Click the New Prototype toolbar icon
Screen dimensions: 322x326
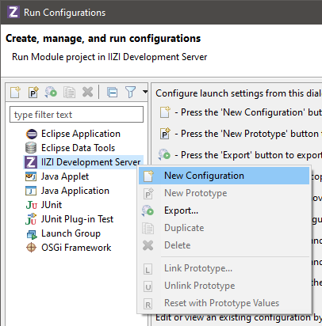33,93
